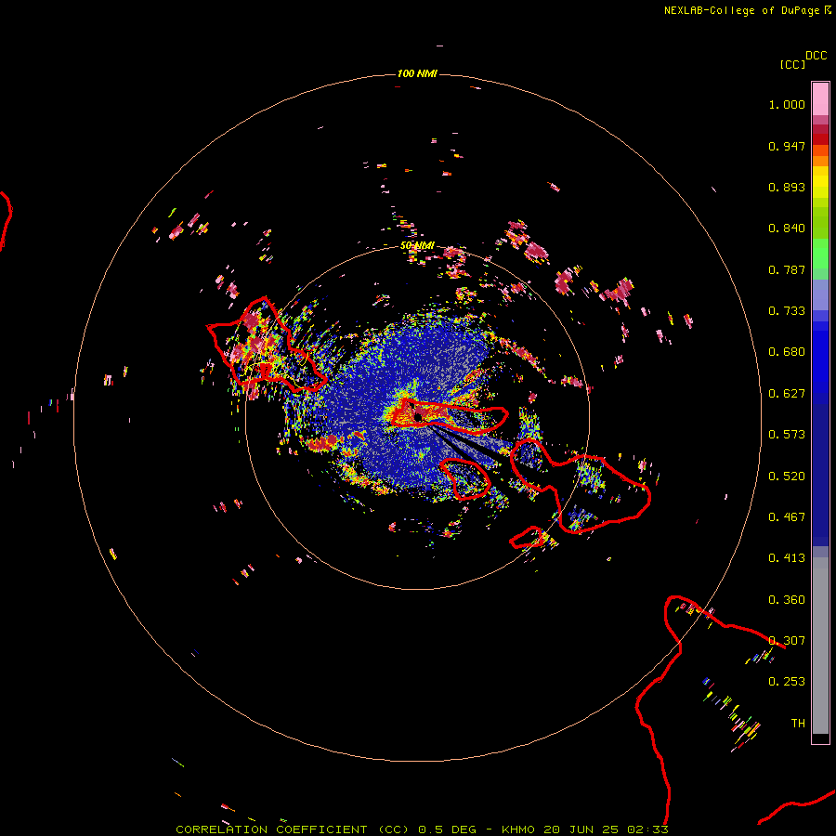836x836 pixels.
Task: Click the black radar site dot at center
Action: pyautogui.click(x=418, y=416)
